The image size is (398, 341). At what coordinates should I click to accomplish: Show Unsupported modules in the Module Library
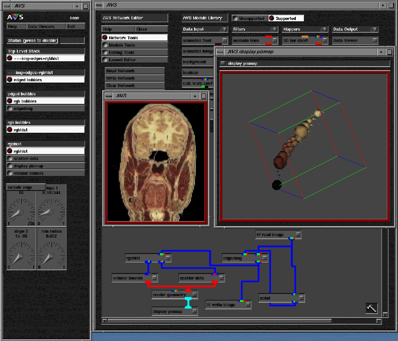coord(250,18)
